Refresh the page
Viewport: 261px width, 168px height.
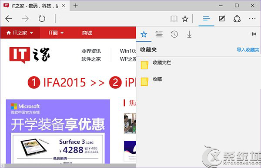click(42, 19)
